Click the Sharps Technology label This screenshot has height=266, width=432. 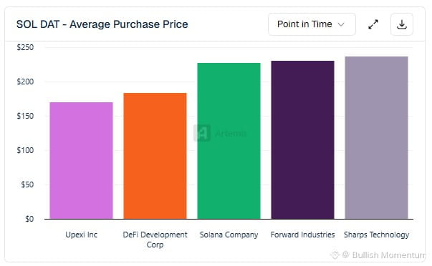(376, 235)
